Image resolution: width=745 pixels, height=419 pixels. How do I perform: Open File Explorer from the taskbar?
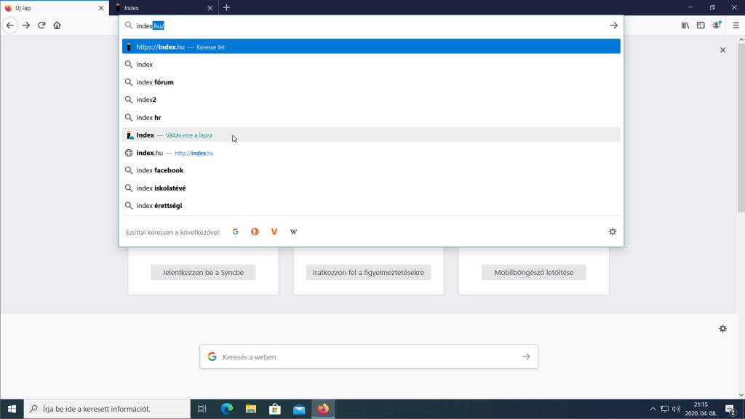251,409
